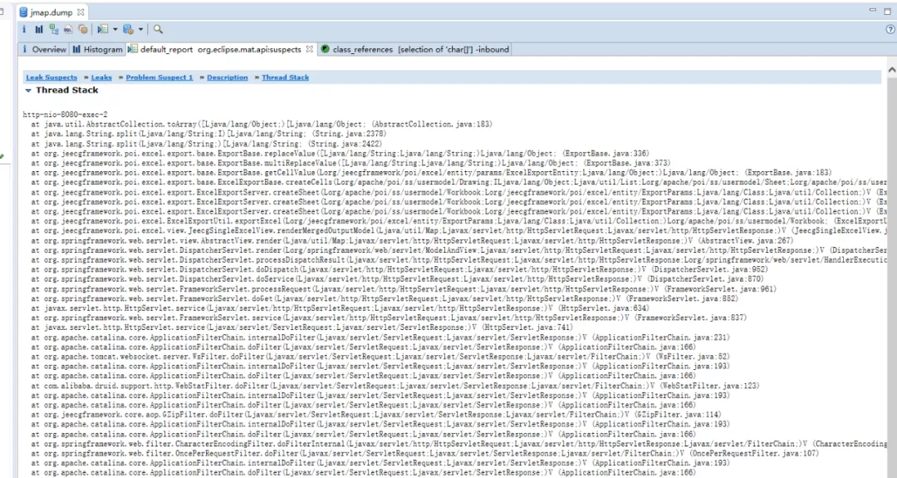Switch to the Histogram tab
The width and height of the screenshot is (897, 478).
[x=97, y=49]
